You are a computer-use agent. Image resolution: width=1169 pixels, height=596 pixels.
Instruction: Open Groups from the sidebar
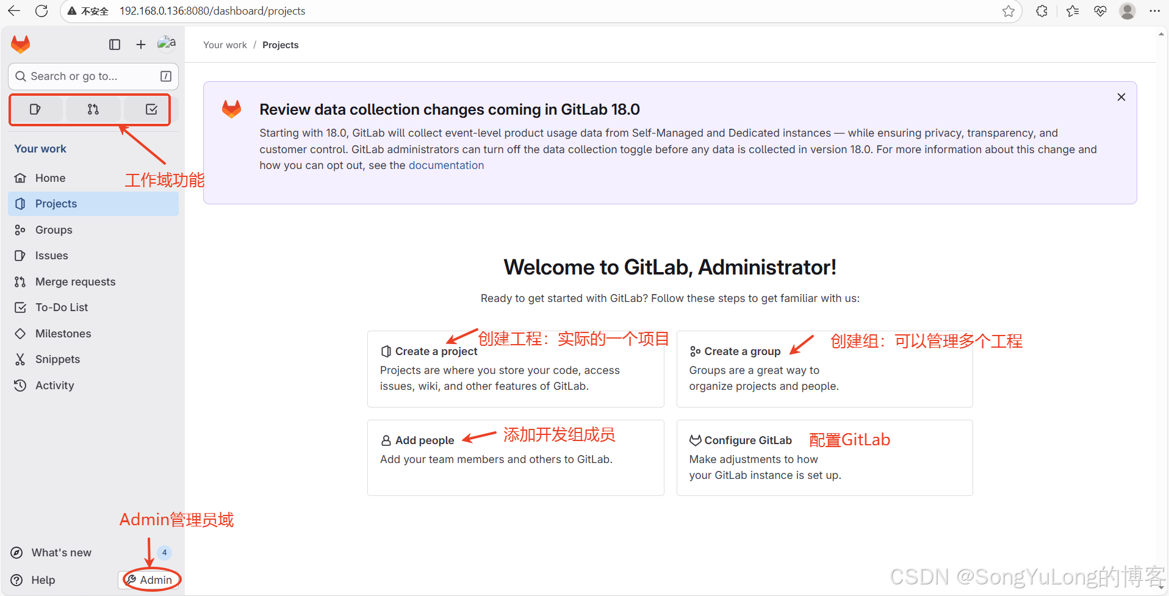pyautogui.click(x=93, y=230)
